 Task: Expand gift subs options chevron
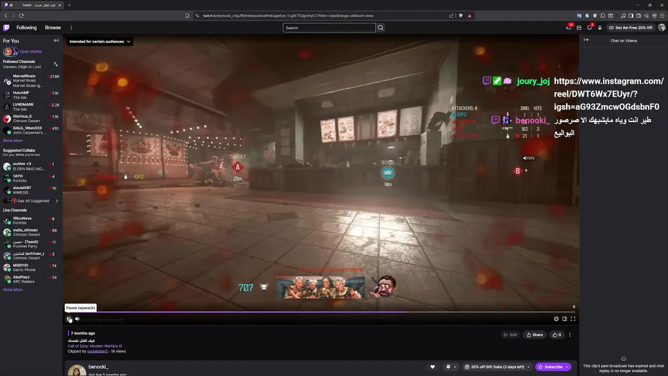(x=528, y=367)
